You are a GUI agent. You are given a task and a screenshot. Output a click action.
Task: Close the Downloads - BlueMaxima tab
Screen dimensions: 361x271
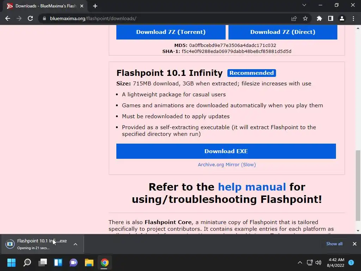click(x=82, y=6)
